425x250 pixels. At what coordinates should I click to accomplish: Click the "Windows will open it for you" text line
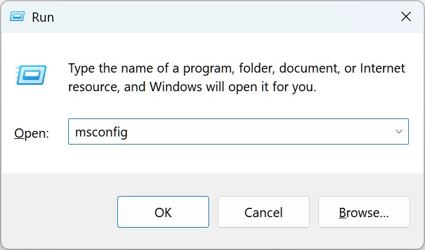(x=233, y=87)
